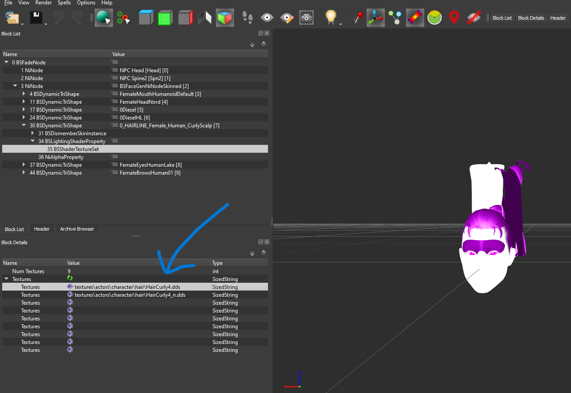Viewport: 571px width, 393px height.
Task: Click the flip view black-and-white icon
Action: coord(205,18)
